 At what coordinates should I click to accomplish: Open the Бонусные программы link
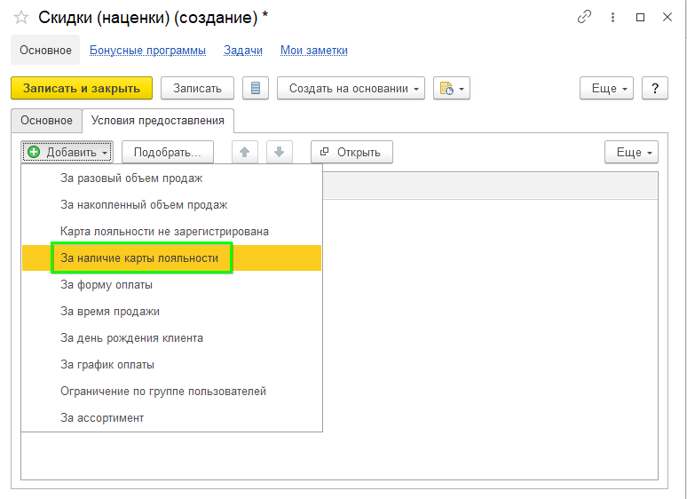tap(147, 51)
